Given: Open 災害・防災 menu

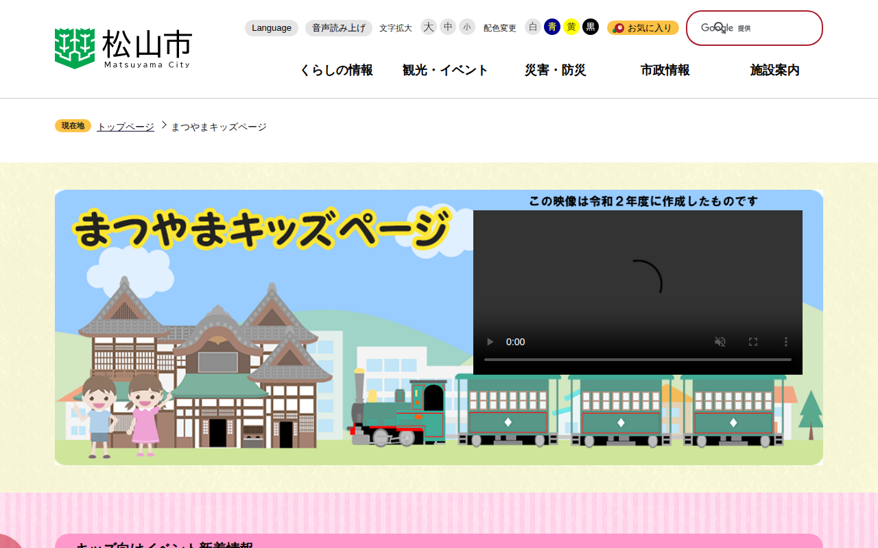Looking at the screenshot, I should click(556, 70).
